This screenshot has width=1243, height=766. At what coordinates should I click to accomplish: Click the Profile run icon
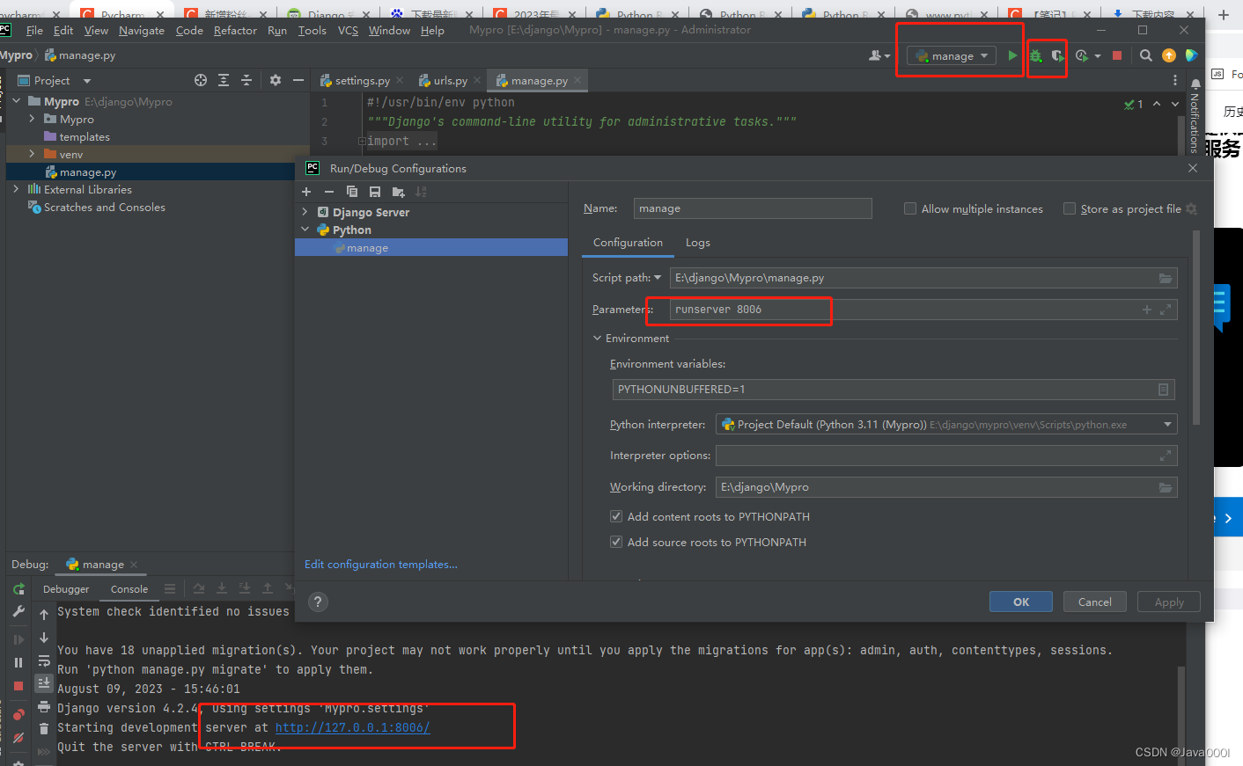coord(1082,55)
